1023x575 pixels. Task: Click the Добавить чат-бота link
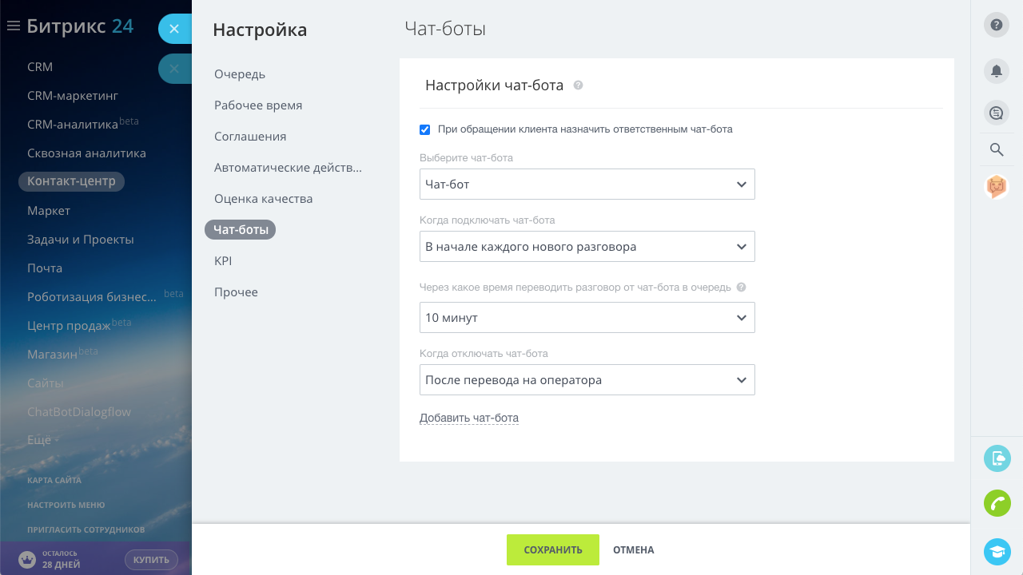click(469, 418)
